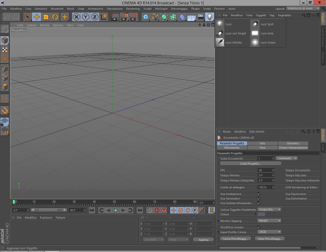Toggle Z axis lock
This screenshot has height=252, width=326.
[x=95, y=17]
